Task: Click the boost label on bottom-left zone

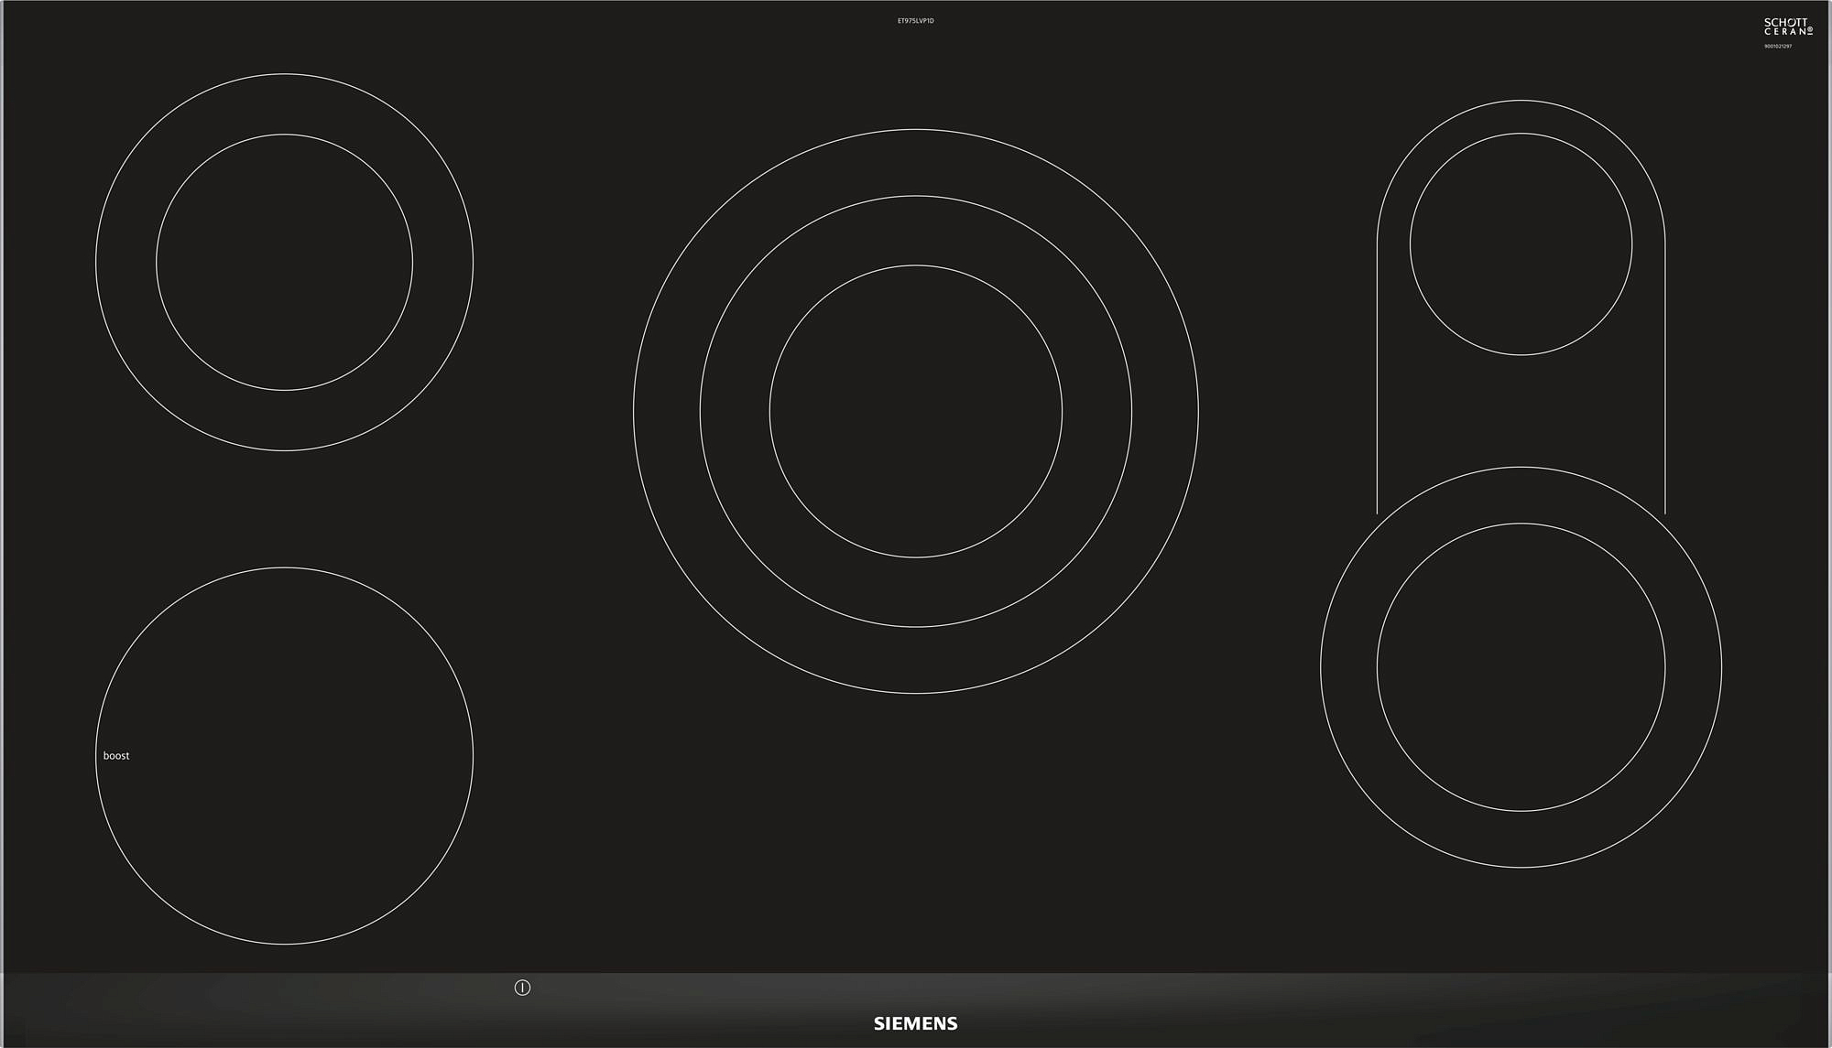Action: 116,756
